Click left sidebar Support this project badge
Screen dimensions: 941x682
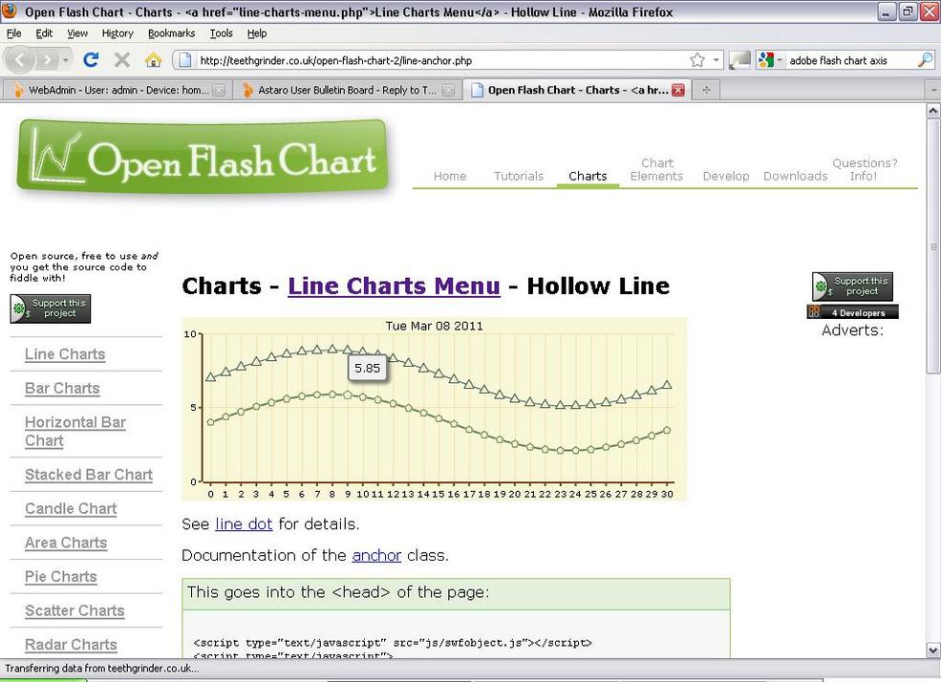51,309
